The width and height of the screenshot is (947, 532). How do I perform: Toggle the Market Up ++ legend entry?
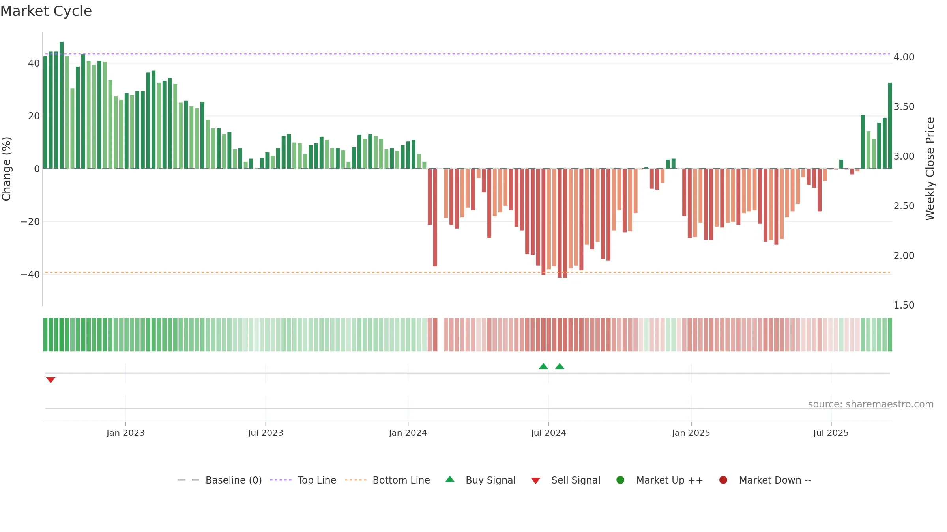coord(659,480)
